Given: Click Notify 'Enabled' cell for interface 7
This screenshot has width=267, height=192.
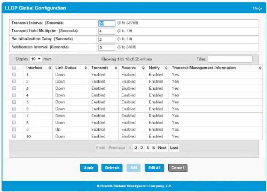Looking at the screenshot, I should (x=156, y=116).
